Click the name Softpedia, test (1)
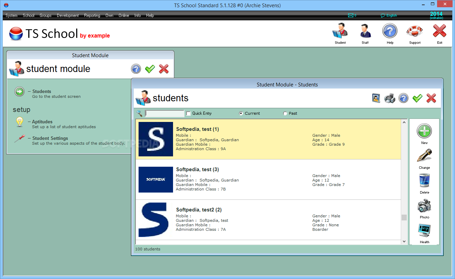Viewport: 455px width, 279px height. coord(198,129)
